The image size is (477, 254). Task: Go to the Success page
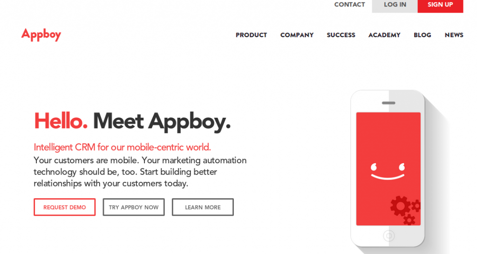point(341,35)
